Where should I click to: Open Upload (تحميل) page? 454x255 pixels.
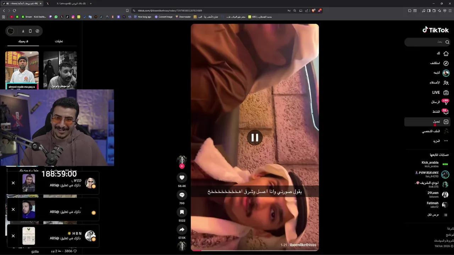pyautogui.click(x=427, y=121)
